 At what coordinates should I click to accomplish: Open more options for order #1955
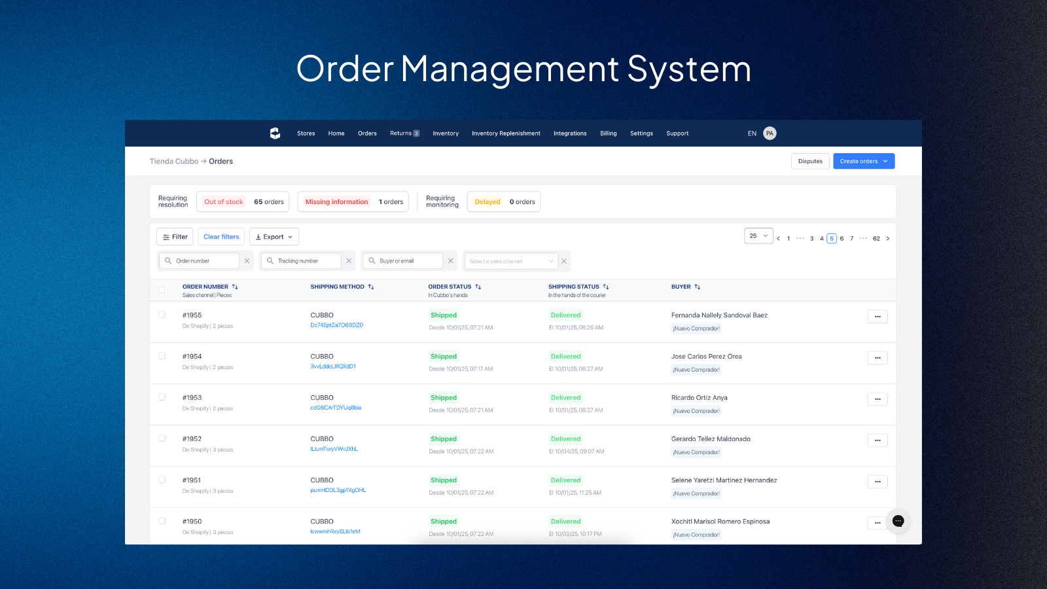click(878, 317)
